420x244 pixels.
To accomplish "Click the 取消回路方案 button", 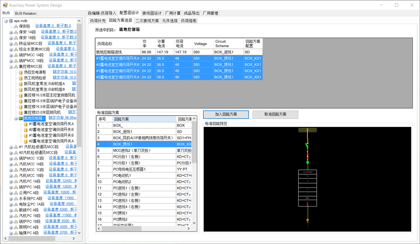I will (x=275, y=114).
